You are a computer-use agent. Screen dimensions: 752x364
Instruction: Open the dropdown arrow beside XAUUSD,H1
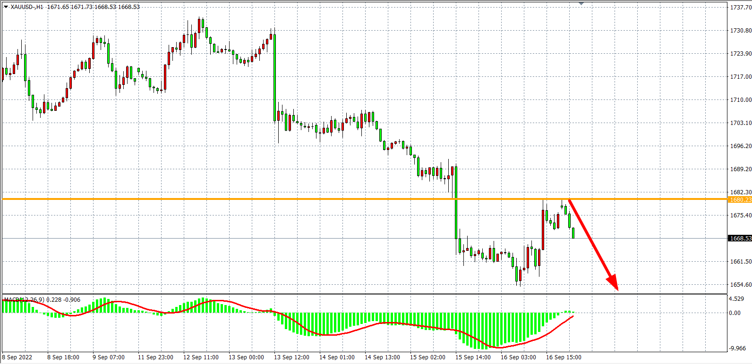coord(6,7)
